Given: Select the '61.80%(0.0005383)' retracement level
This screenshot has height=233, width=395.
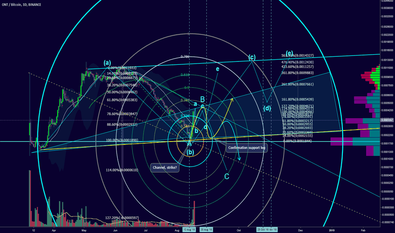Looking at the screenshot, I should click(122, 100).
